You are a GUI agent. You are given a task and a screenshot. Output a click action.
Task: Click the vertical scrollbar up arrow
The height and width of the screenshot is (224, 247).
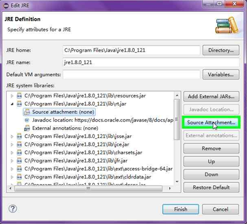point(177,96)
